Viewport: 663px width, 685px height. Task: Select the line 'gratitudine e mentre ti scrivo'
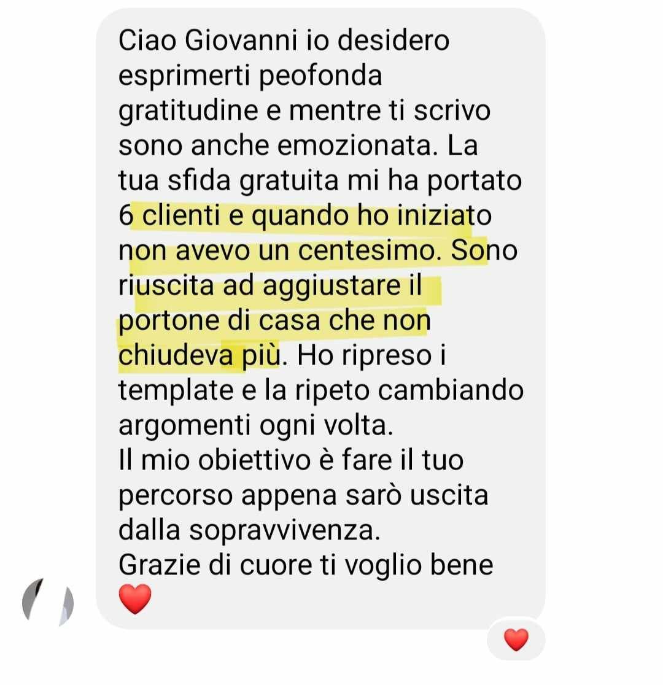coord(304,111)
